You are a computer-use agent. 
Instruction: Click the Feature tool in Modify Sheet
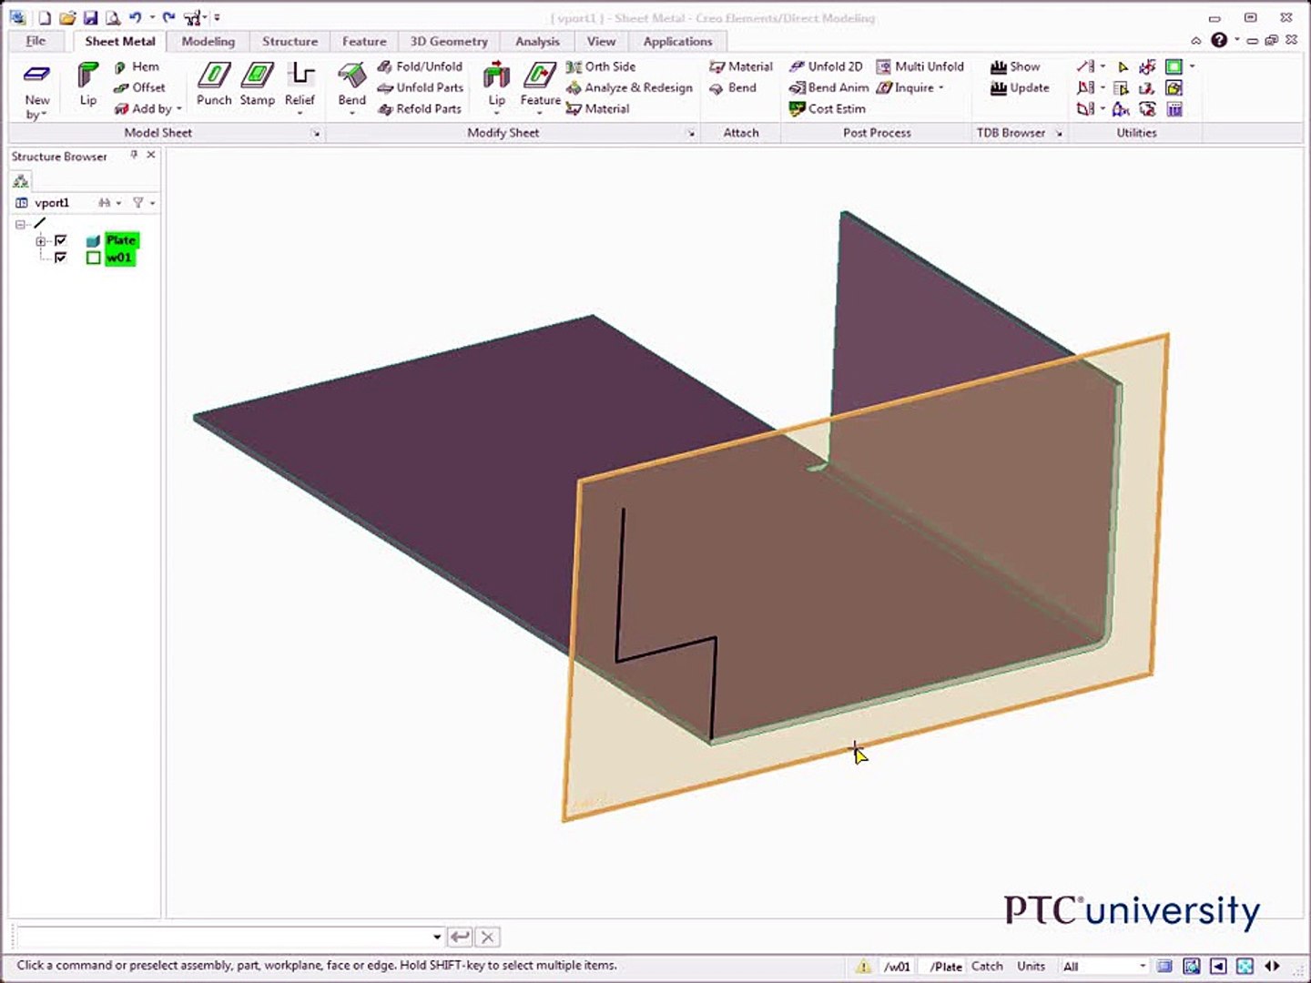coord(540,87)
